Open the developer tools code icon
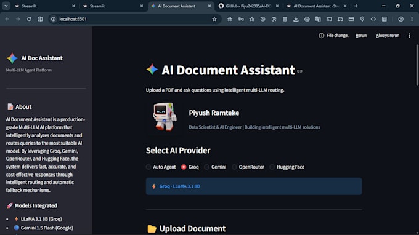This screenshot has height=235, width=419. pos(373,19)
